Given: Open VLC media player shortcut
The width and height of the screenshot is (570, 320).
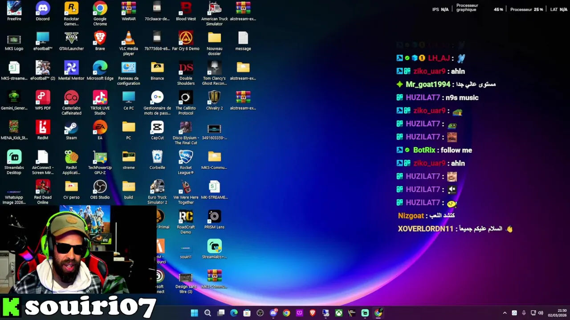Looking at the screenshot, I should 129,44.
